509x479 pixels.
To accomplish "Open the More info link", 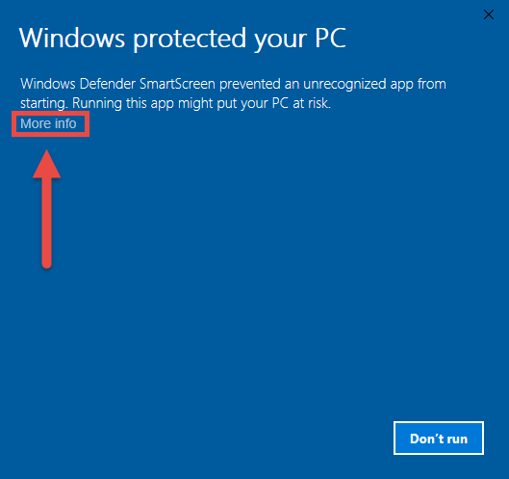I will pos(48,123).
